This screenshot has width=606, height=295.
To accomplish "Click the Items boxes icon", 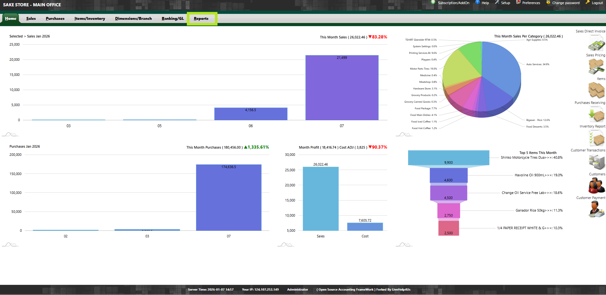I will (596, 90).
